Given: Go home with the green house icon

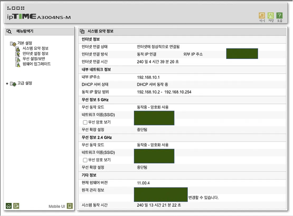Looking at the screenshot, I should click(x=9, y=206).
